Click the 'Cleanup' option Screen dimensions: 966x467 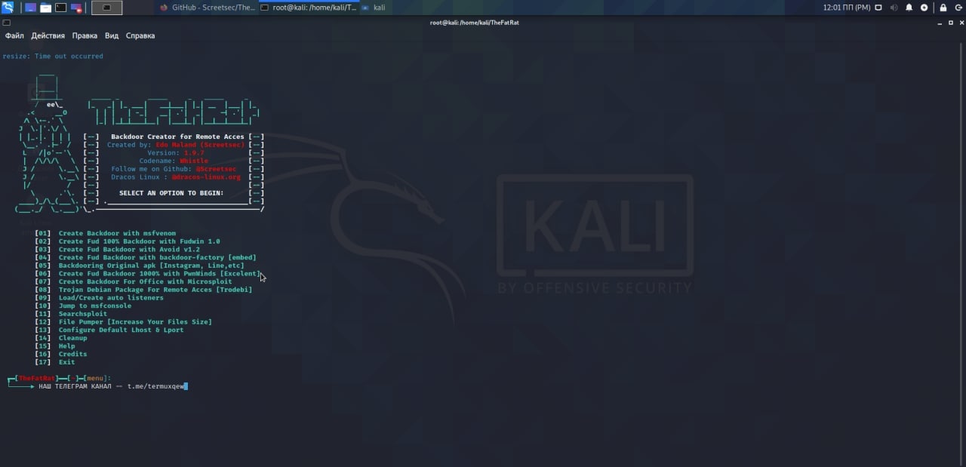72,338
